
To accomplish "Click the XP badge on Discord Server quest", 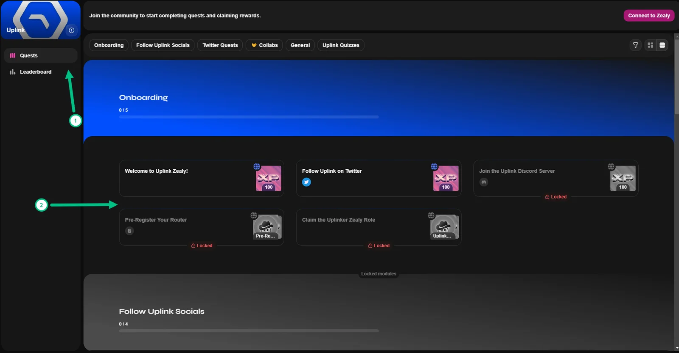I will 623,178.
